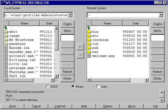This screenshot has width=168, height=110.
Task: Click the local list scroll down arrow
Action: coord(56,76)
